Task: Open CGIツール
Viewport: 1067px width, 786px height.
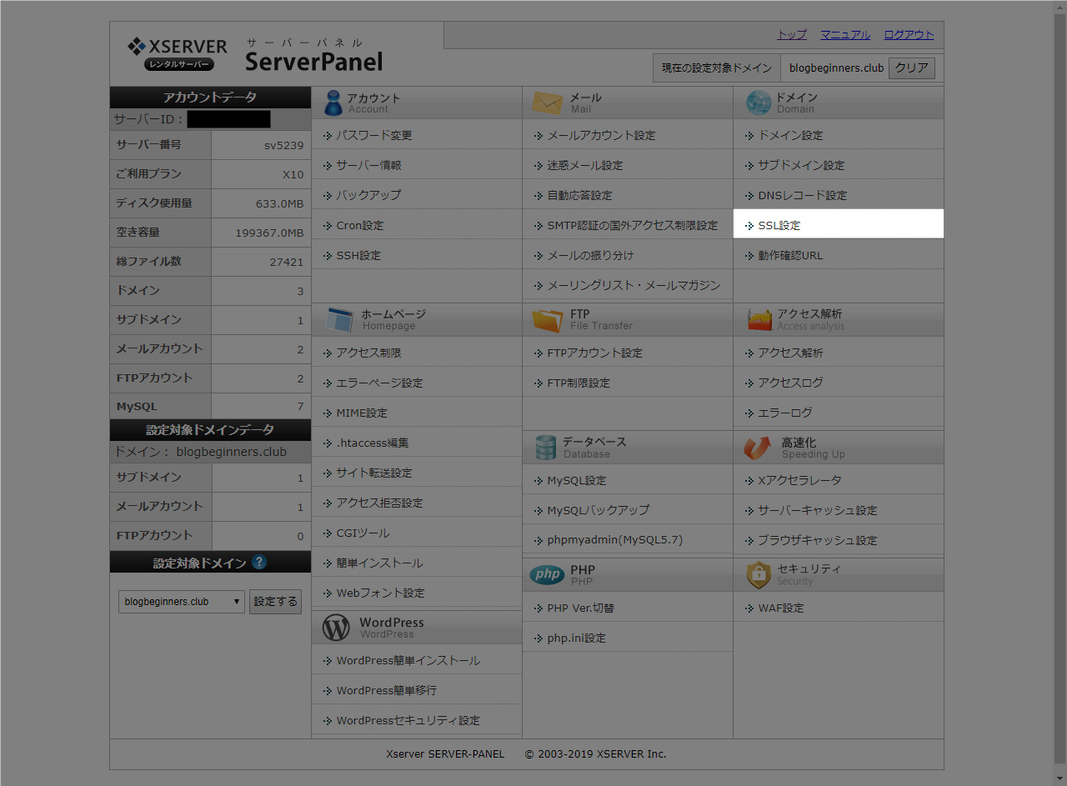Action: tap(363, 533)
